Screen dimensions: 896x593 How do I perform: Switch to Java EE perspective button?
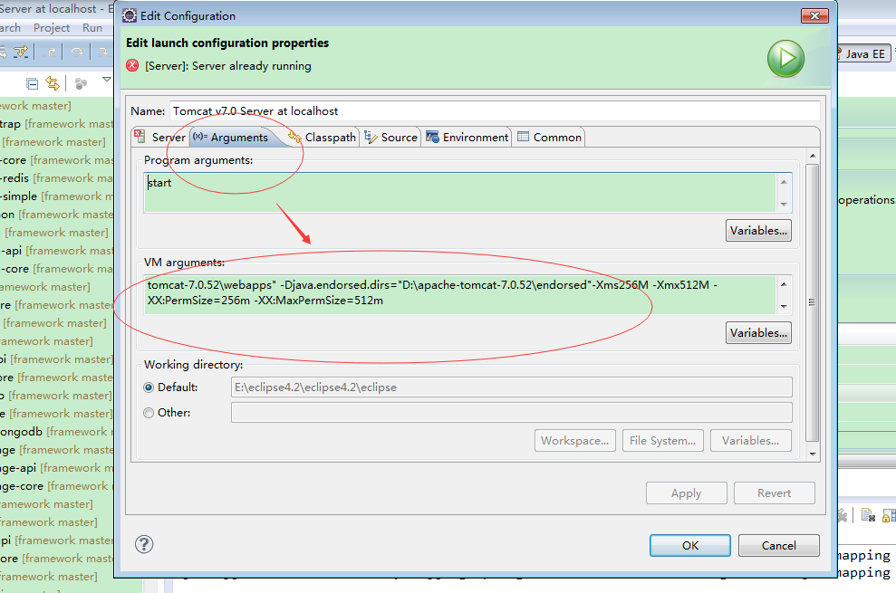pos(862,53)
